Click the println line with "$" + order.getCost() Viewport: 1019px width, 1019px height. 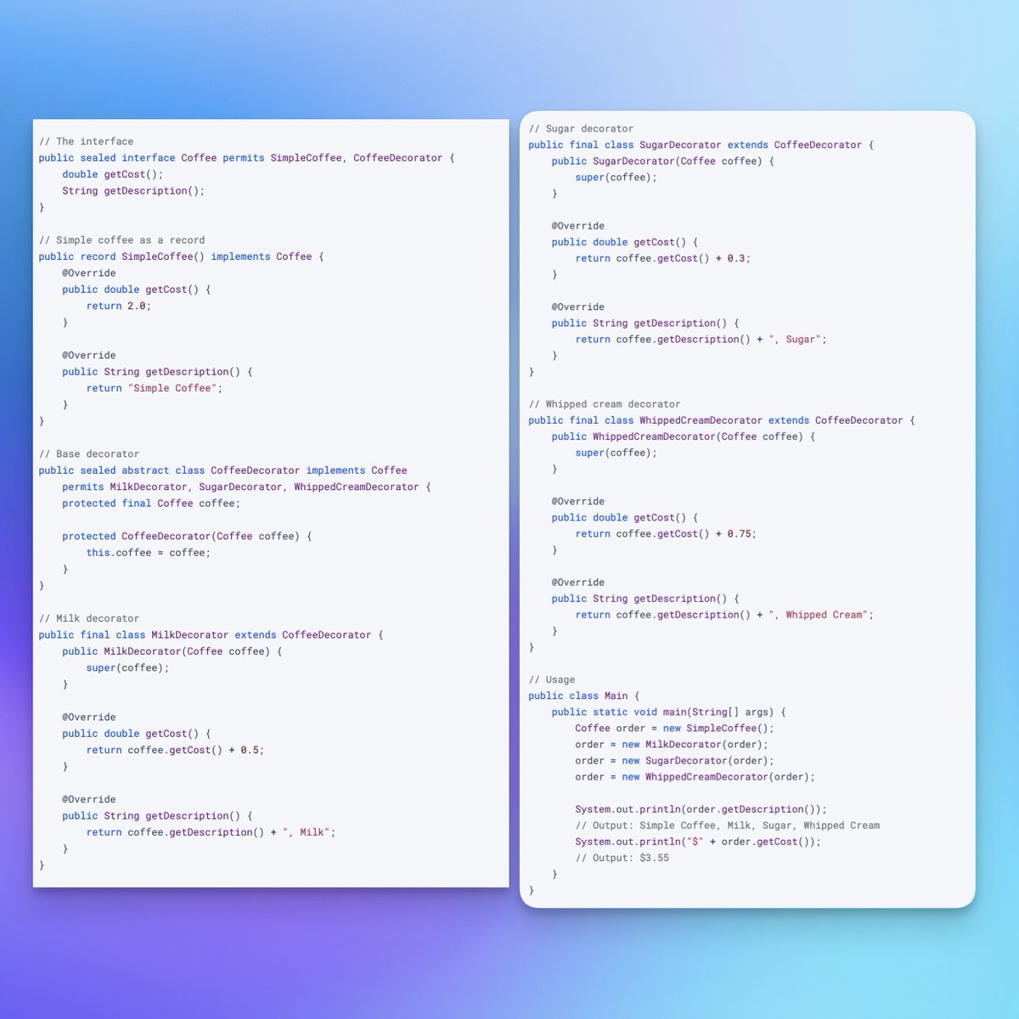(x=698, y=842)
